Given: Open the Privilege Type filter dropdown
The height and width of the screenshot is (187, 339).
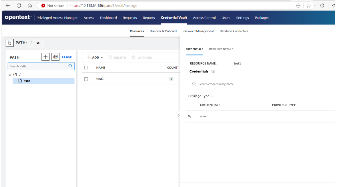Looking at the screenshot, I should [x=200, y=96].
